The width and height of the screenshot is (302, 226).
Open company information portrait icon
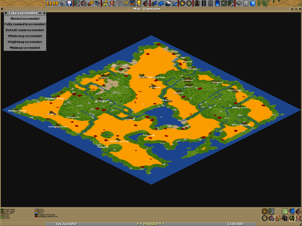point(112,3)
